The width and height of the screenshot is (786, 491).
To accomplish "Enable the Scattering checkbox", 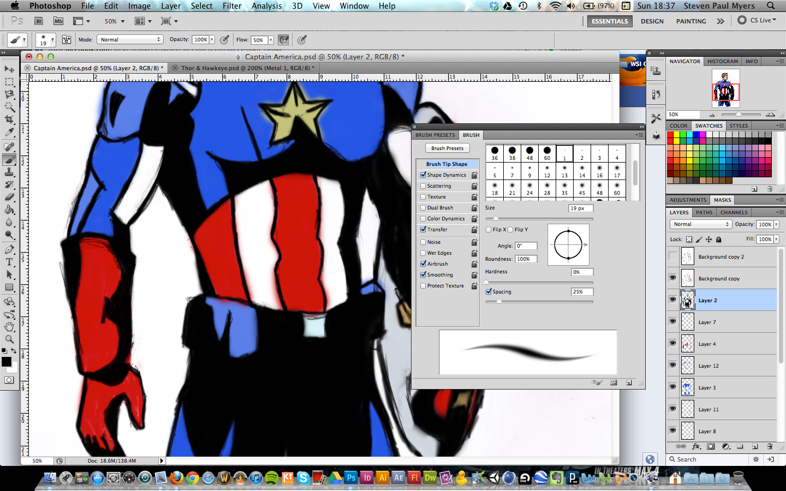I will [x=423, y=186].
